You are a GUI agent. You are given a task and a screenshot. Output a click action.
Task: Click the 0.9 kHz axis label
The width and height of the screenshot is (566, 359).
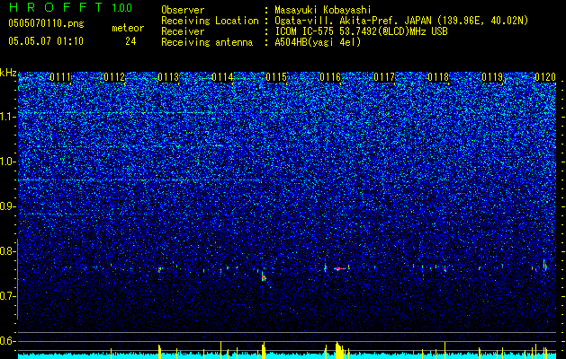[x=8, y=206]
